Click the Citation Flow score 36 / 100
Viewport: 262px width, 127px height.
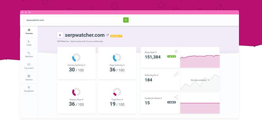click(76, 104)
